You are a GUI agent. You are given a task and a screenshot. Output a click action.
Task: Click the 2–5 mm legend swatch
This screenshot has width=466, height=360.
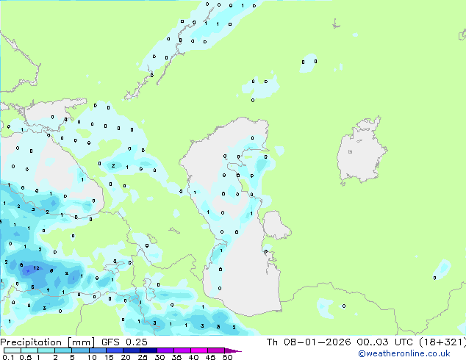pyautogui.click(x=63, y=350)
